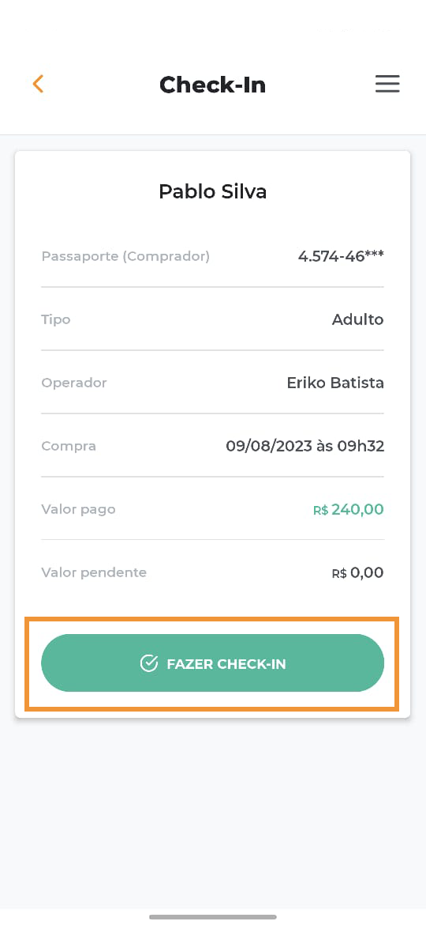Tap the FAZER CHECK-IN button
Viewport: 426px width, 925px height.
point(212,663)
